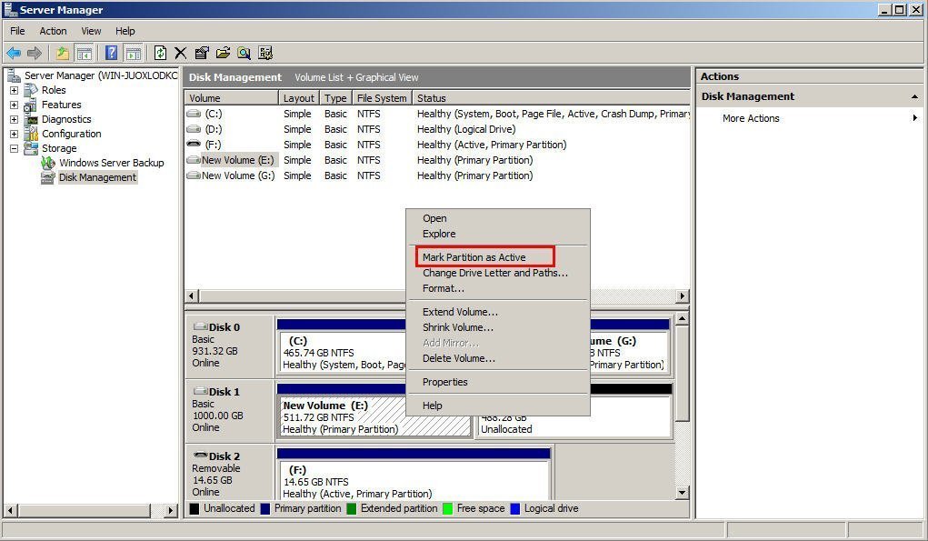Image resolution: width=928 pixels, height=541 pixels.
Task: Click the Diagnostics icon in tree
Action: click(x=32, y=119)
